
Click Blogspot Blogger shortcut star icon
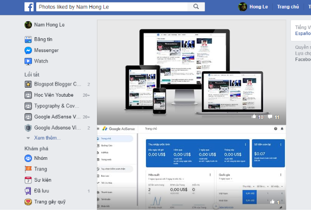tap(28, 84)
